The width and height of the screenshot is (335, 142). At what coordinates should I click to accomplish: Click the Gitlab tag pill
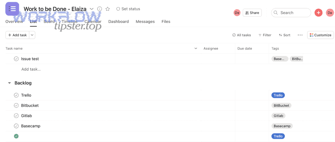278,116
